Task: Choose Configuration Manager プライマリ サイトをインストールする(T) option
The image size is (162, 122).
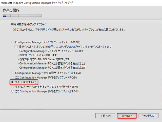Action: click(12, 42)
